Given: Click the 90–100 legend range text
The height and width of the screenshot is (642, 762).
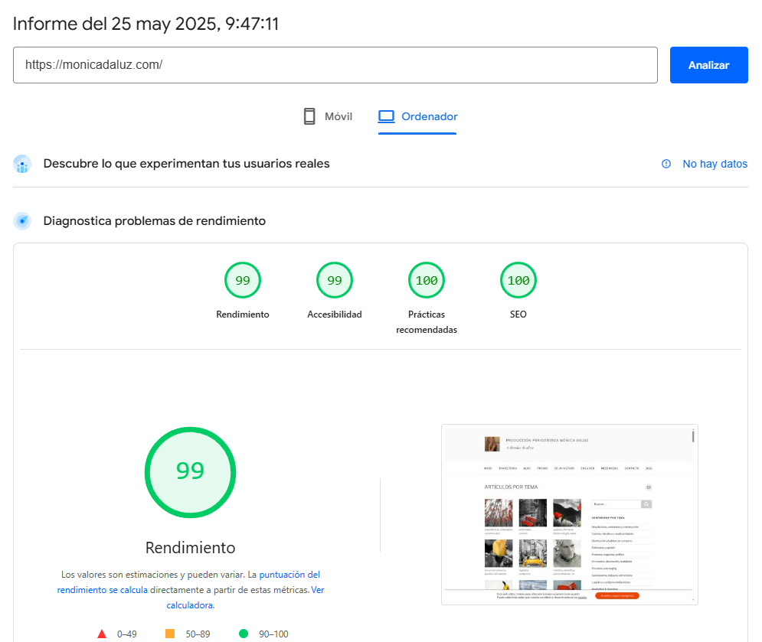Looking at the screenshot, I should (273, 634).
